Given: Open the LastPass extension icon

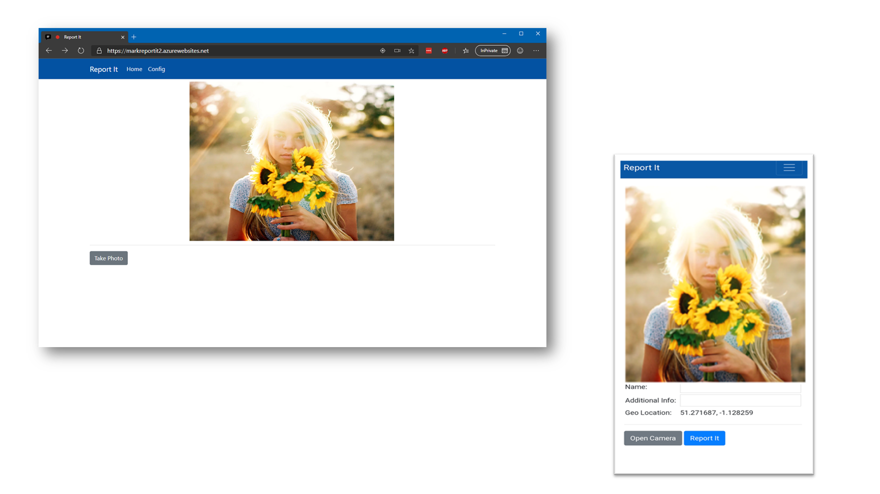Looking at the screenshot, I should pos(429,51).
